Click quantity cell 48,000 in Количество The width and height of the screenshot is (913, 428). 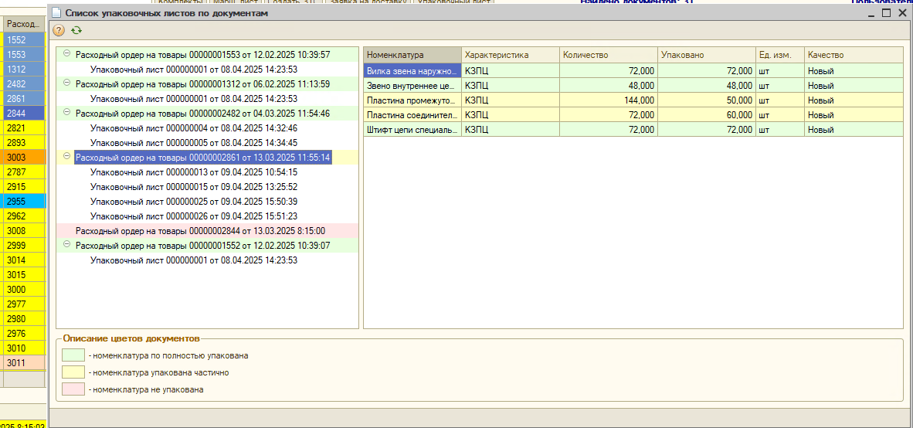[609, 85]
